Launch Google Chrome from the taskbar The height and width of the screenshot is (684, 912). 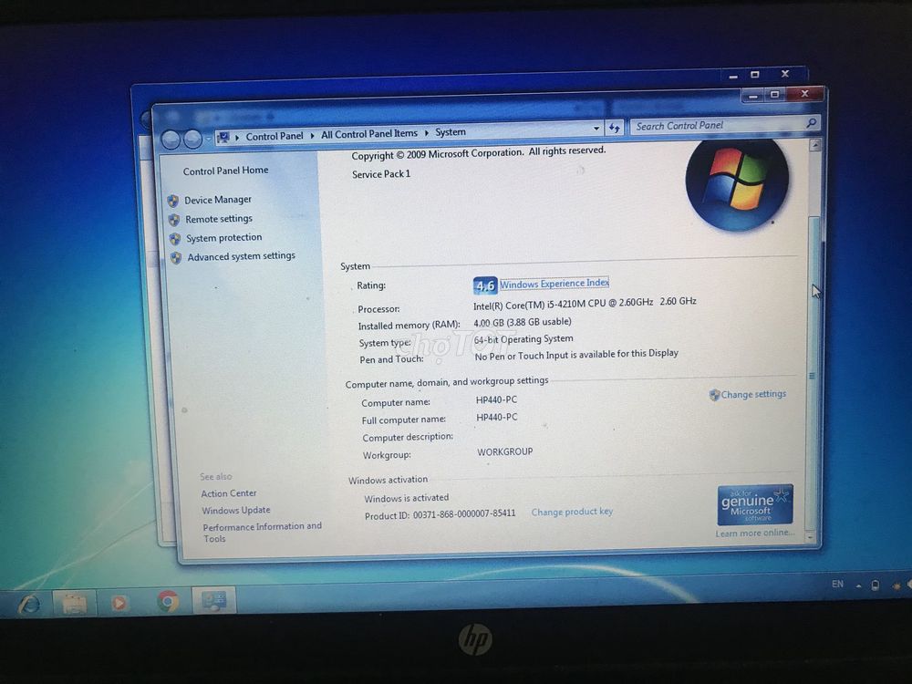pyautogui.click(x=168, y=601)
